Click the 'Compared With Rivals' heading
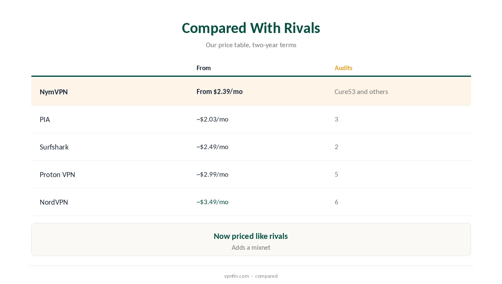The height and width of the screenshot is (284, 502). click(251, 28)
